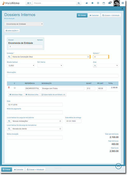128x176 pixels.
Task: Search entity using magnifier beside Entidade field
Action: [9, 57]
